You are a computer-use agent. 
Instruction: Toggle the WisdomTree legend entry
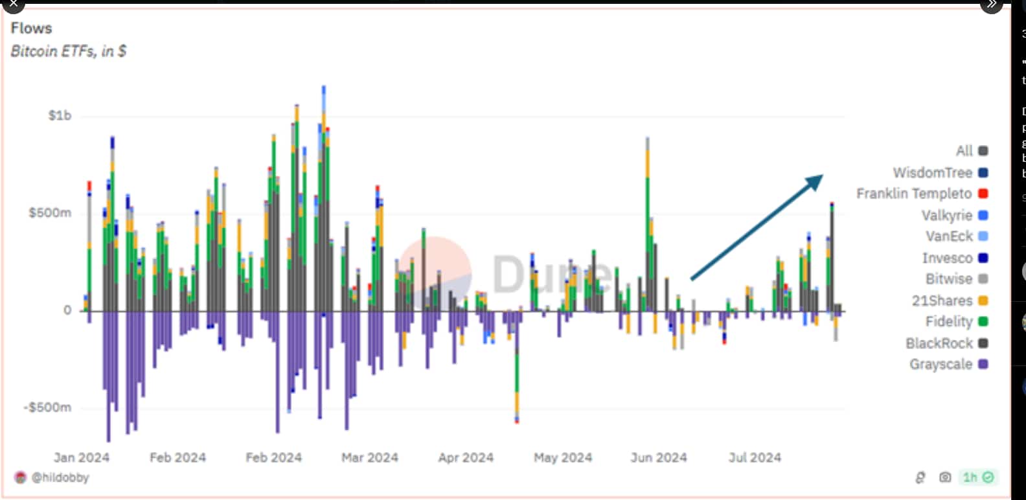tap(932, 172)
